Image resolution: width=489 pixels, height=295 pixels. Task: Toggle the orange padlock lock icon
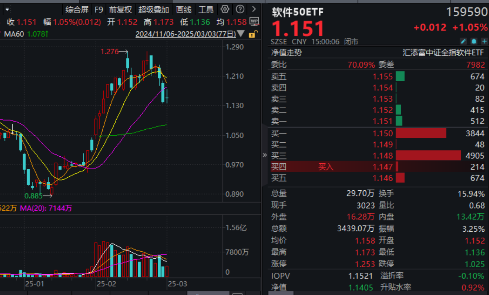click(x=253, y=34)
